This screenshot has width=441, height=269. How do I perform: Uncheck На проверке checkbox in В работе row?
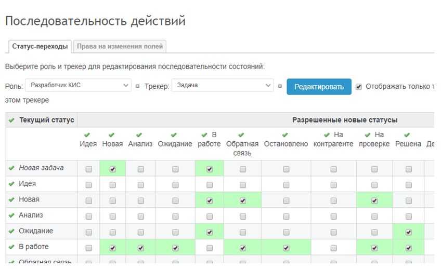pos(374,248)
